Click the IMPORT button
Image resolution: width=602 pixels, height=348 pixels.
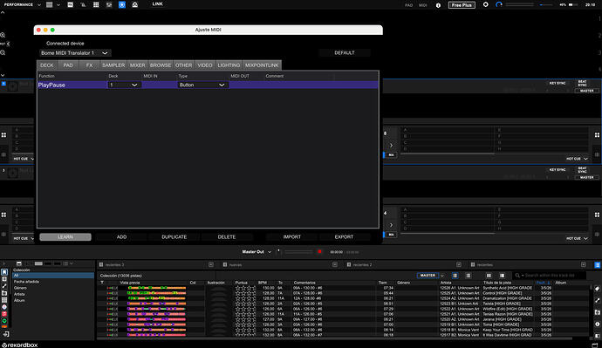[x=292, y=237]
